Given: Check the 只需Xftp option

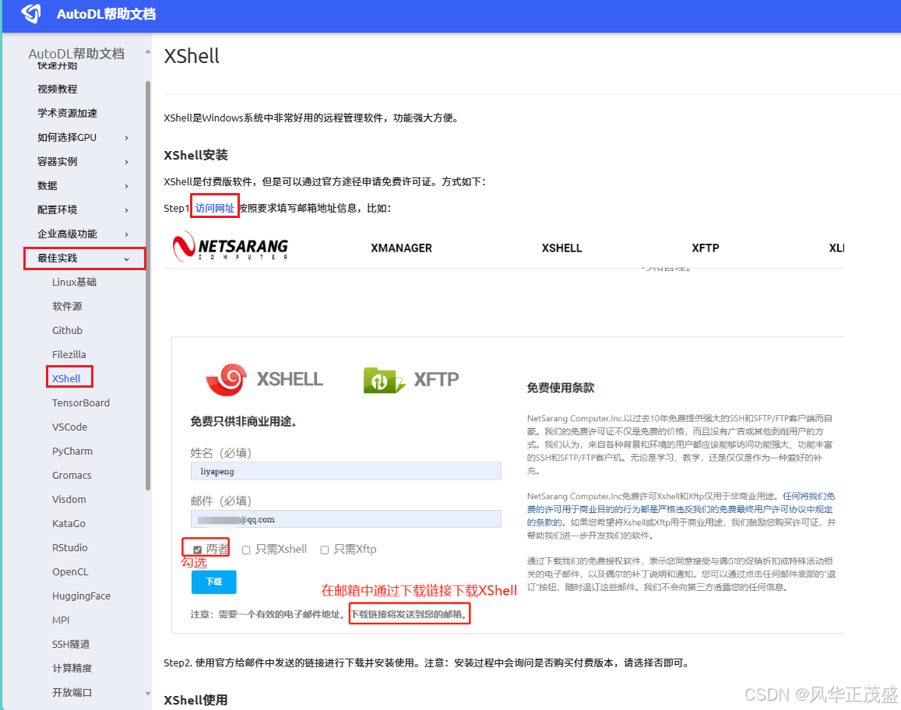Looking at the screenshot, I should pos(324,548).
